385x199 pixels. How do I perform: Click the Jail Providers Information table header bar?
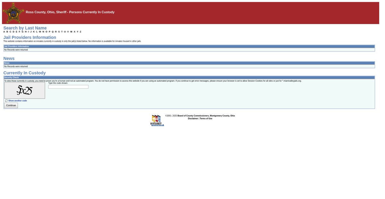(189, 47)
